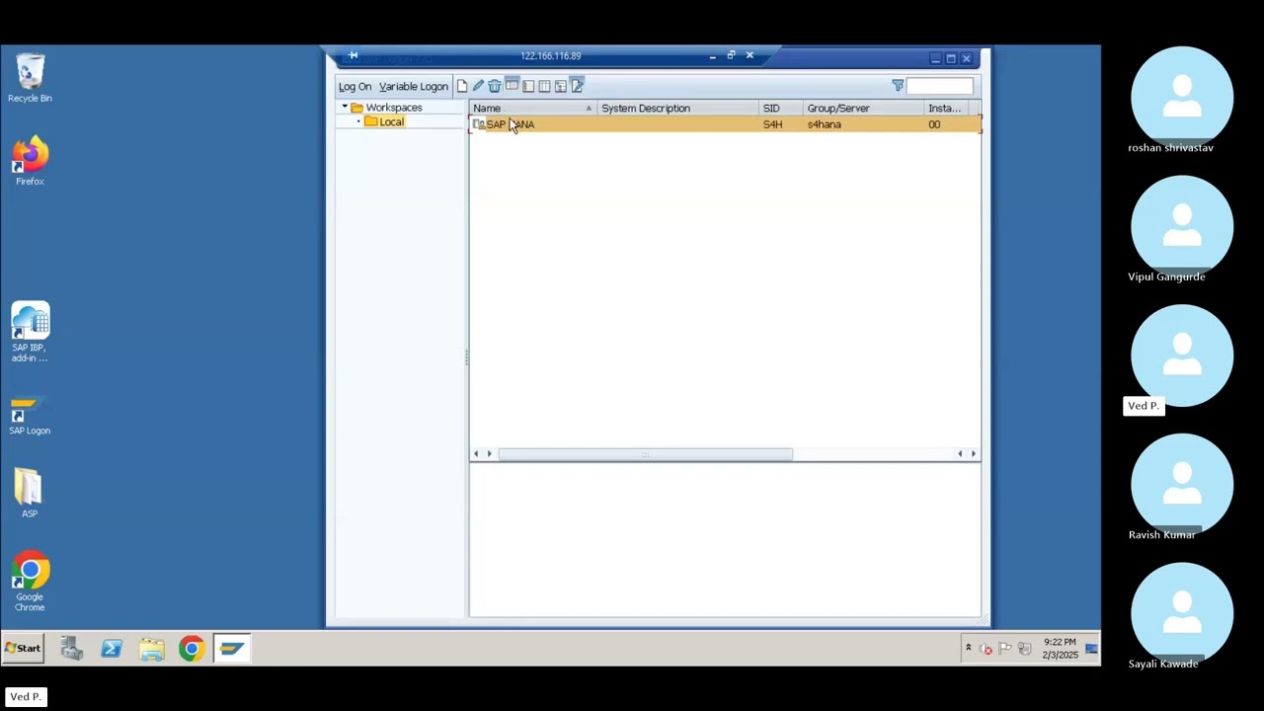The width and height of the screenshot is (1264, 711).
Task: Click the Group/Server column header
Action: (x=864, y=109)
